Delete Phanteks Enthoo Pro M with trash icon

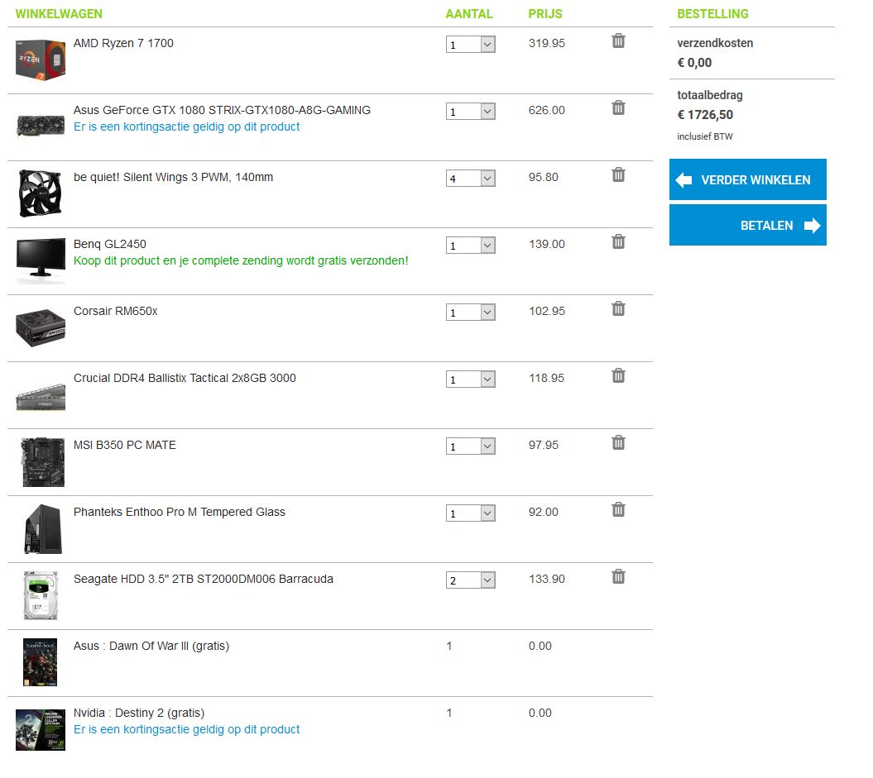618,510
